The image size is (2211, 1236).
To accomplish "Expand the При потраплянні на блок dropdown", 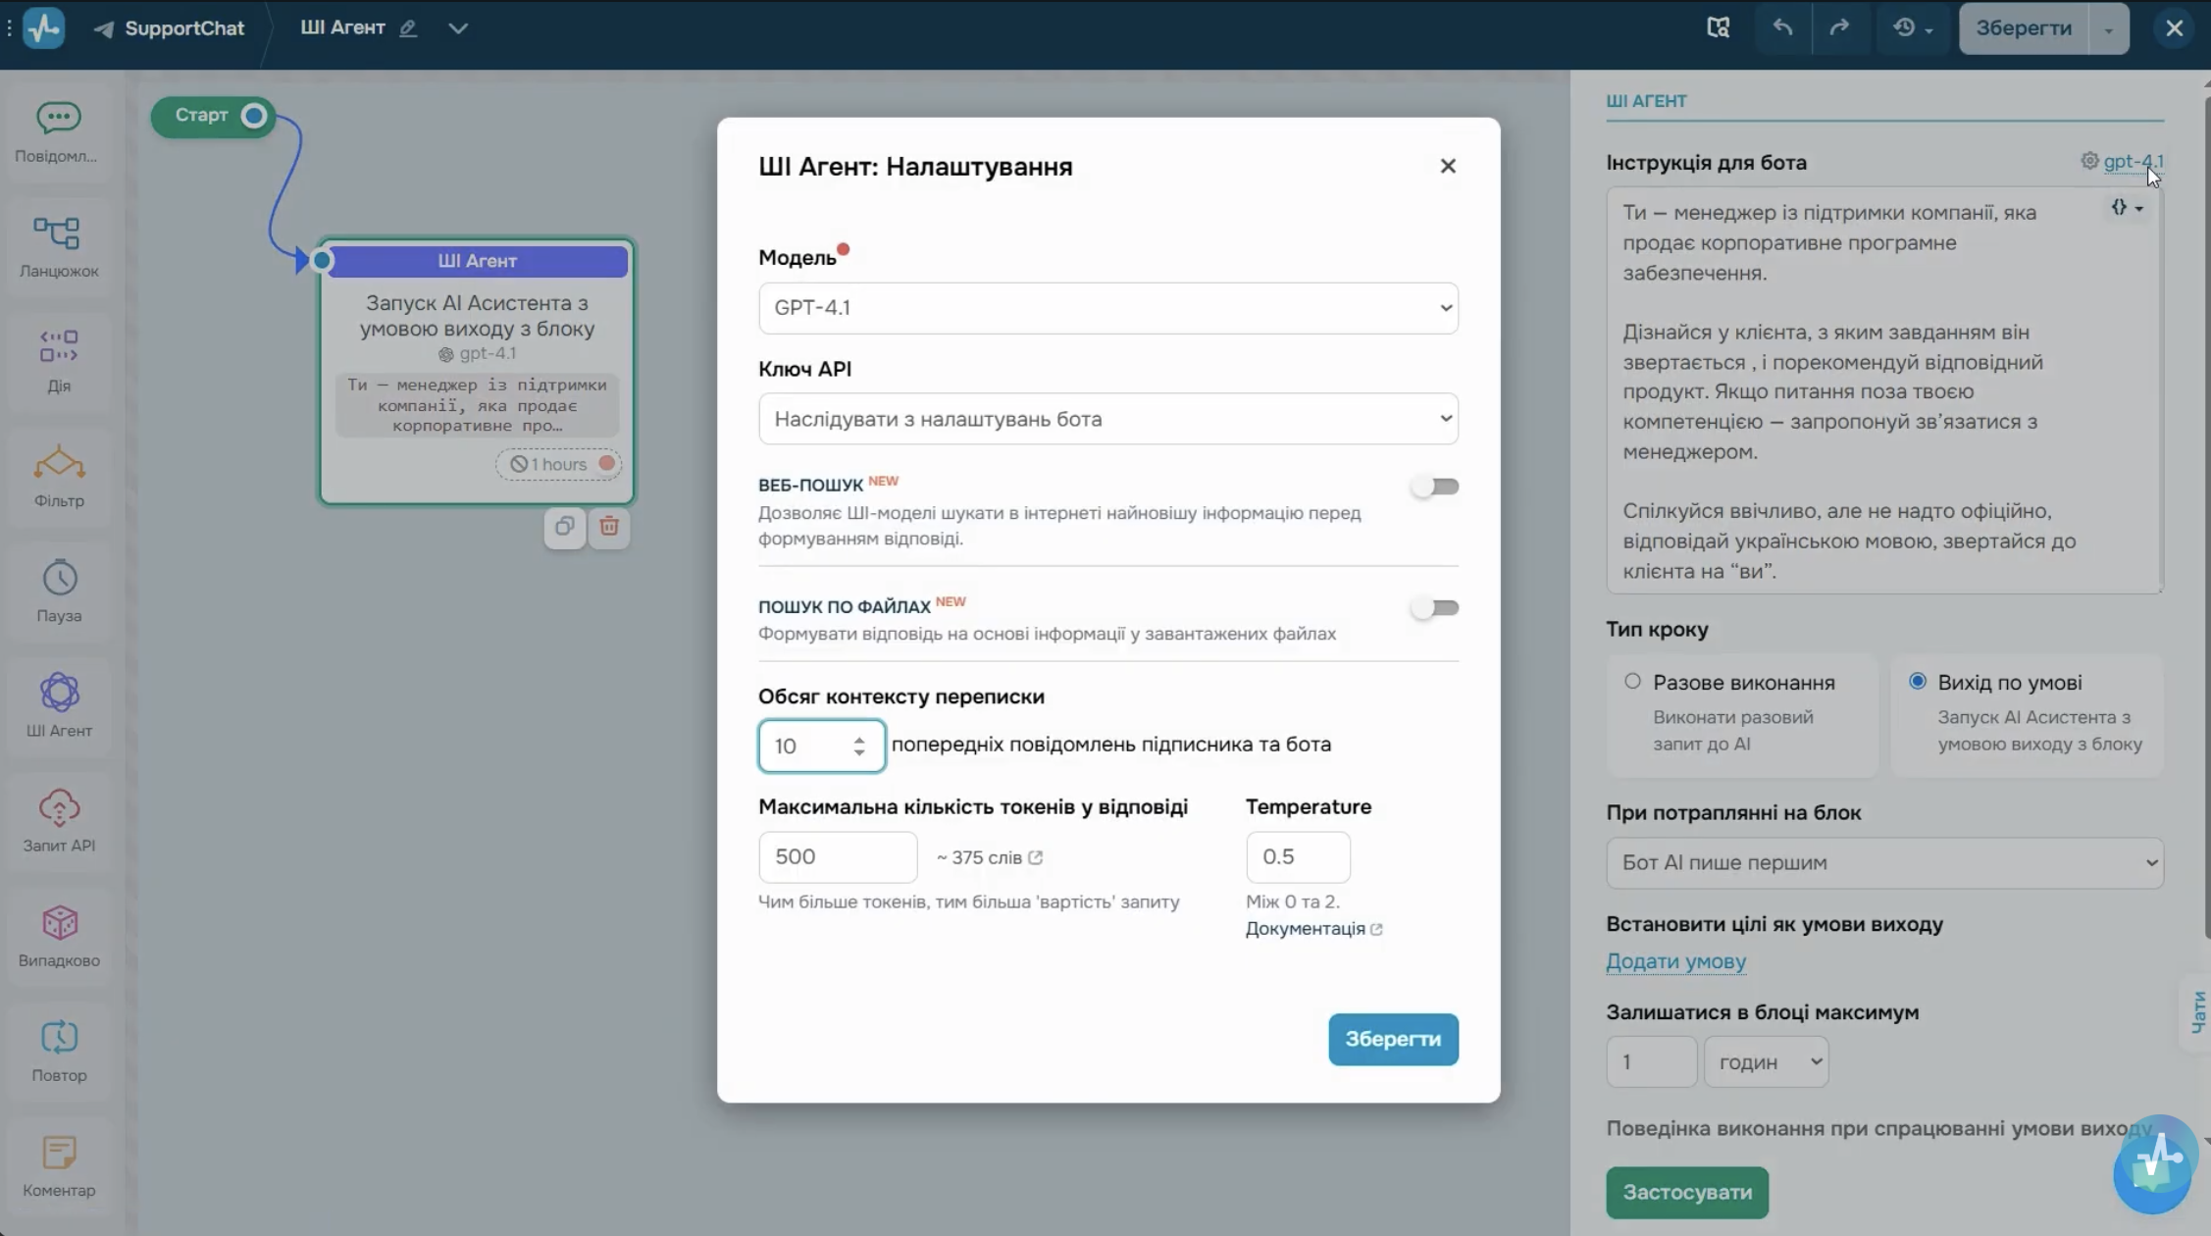I will 1883,863.
